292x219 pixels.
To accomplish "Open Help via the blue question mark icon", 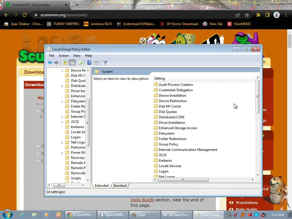I will [89, 62].
